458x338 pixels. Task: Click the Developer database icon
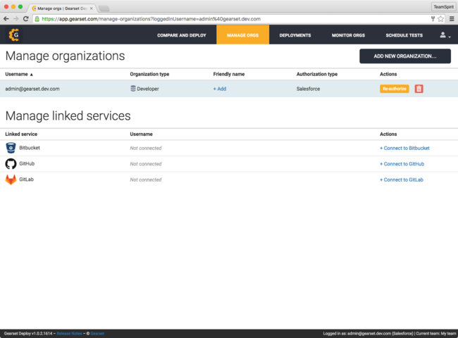[133, 89]
